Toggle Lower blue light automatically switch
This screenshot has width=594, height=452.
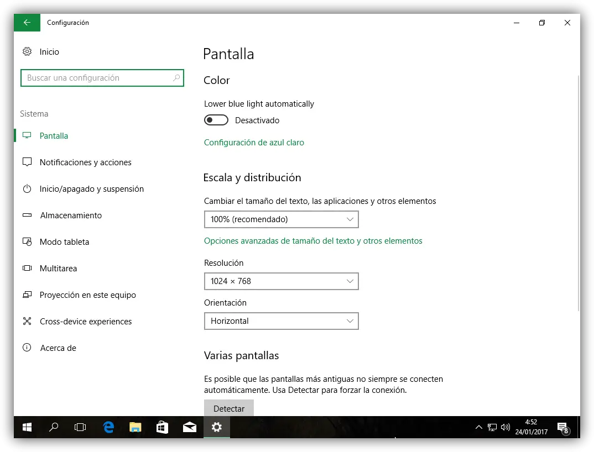click(x=216, y=120)
